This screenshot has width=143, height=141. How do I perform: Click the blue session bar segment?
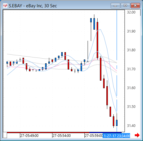tap(105, 132)
